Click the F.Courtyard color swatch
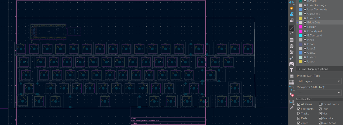 pyautogui.click(x=301, y=31)
